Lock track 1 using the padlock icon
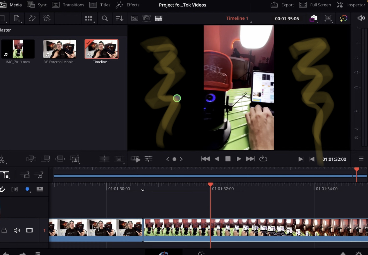The image size is (368, 255). (x=4, y=230)
